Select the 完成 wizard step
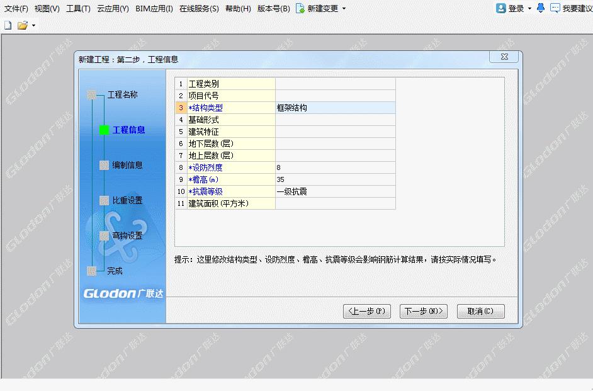 (x=115, y=271)
